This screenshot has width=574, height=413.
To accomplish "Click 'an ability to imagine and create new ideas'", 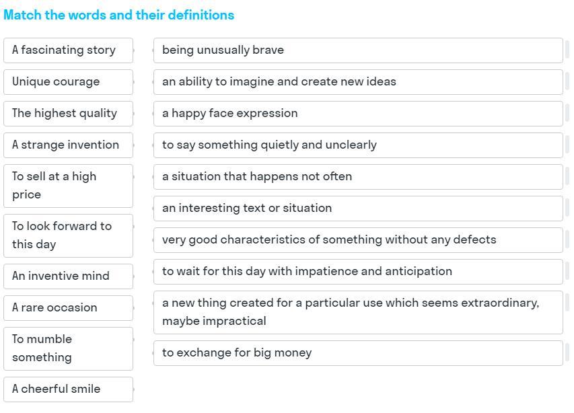I will tap(358, 82).
